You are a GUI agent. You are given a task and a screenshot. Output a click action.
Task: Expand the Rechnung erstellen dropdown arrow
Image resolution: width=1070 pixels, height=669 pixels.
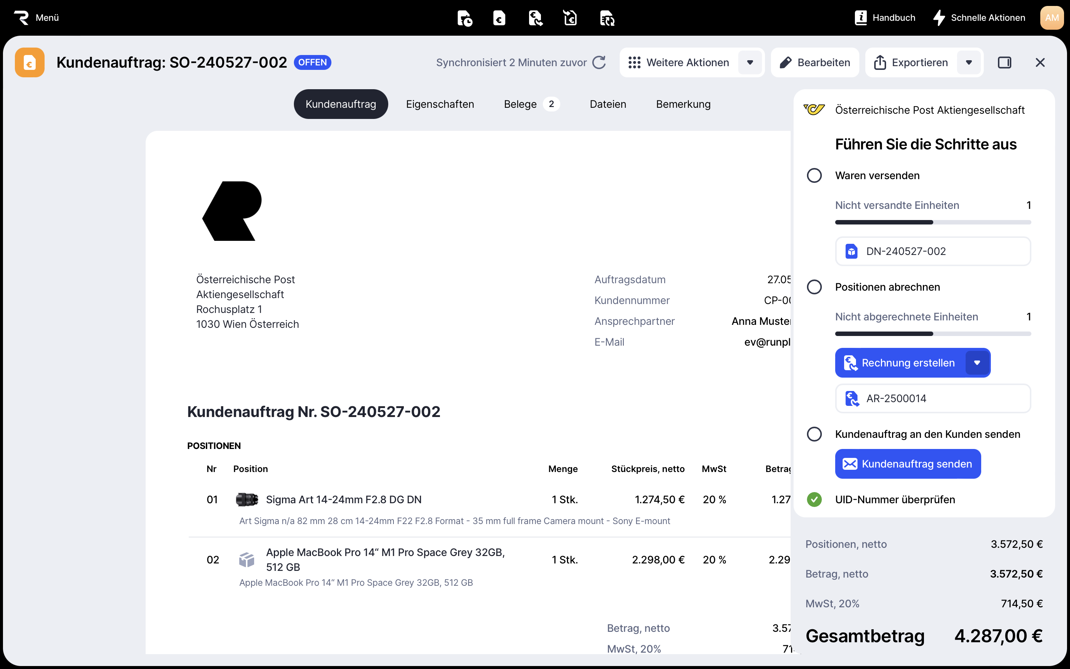(x=977, y=363)
